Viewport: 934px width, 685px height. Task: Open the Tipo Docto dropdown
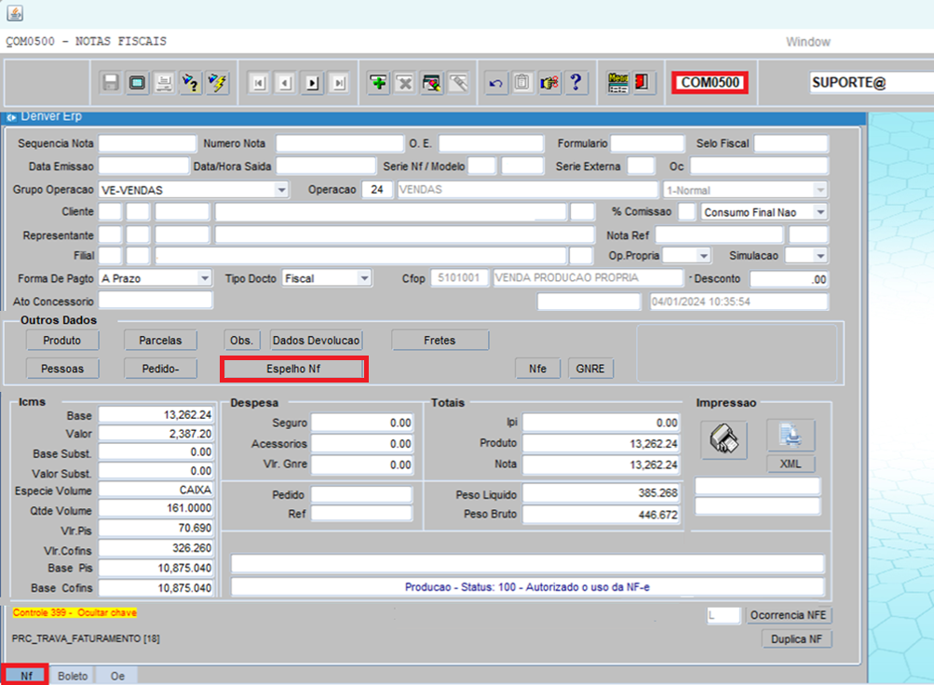[x=364, y=278]
